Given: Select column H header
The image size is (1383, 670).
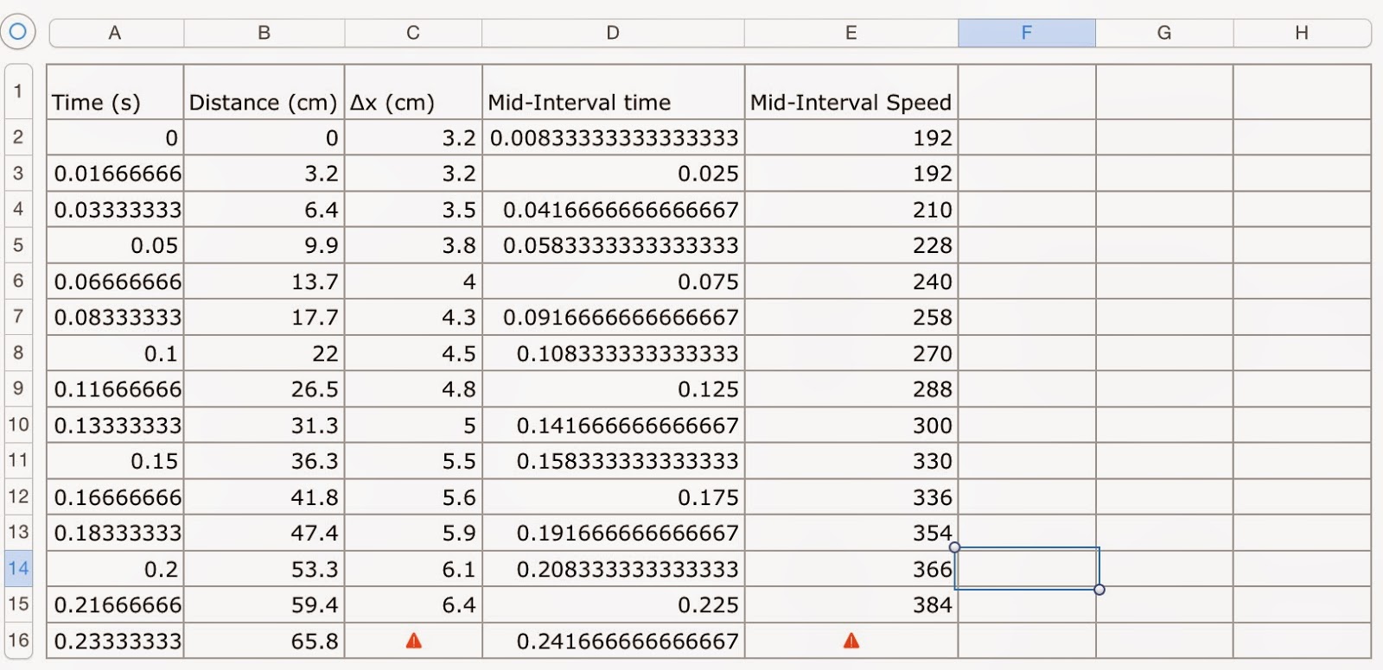Looking at the screenshot, I should tap(1300, 32).
